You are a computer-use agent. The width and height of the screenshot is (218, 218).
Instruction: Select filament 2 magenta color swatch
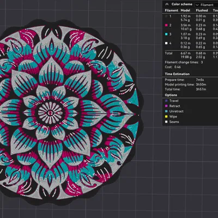pyautogui.click(x=166, y=25)
